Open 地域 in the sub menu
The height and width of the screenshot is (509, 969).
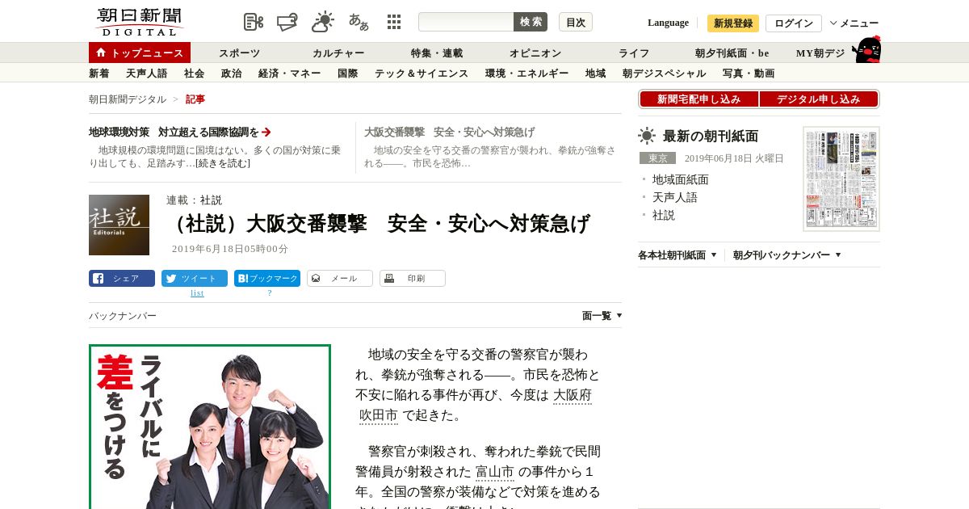[596, 74]
